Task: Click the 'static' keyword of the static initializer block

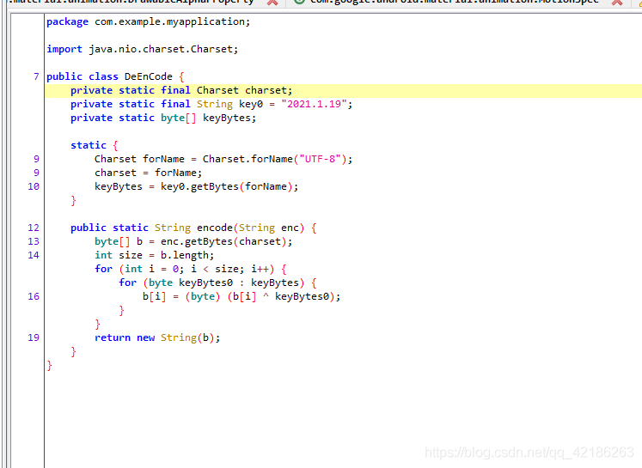Action: 88,145
